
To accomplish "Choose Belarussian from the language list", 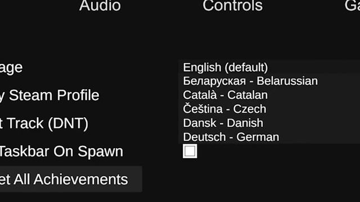I will click(x=269, y=81).
